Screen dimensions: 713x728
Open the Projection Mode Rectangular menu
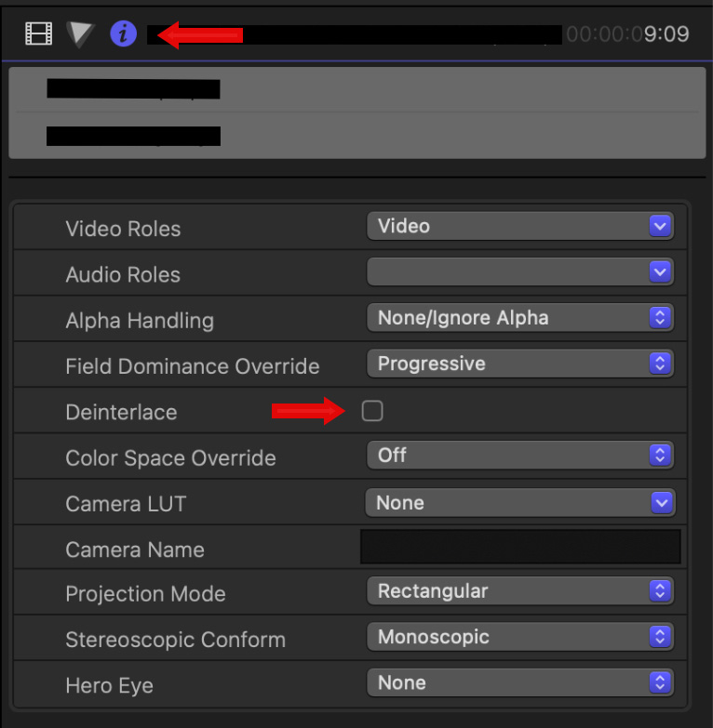519,591
